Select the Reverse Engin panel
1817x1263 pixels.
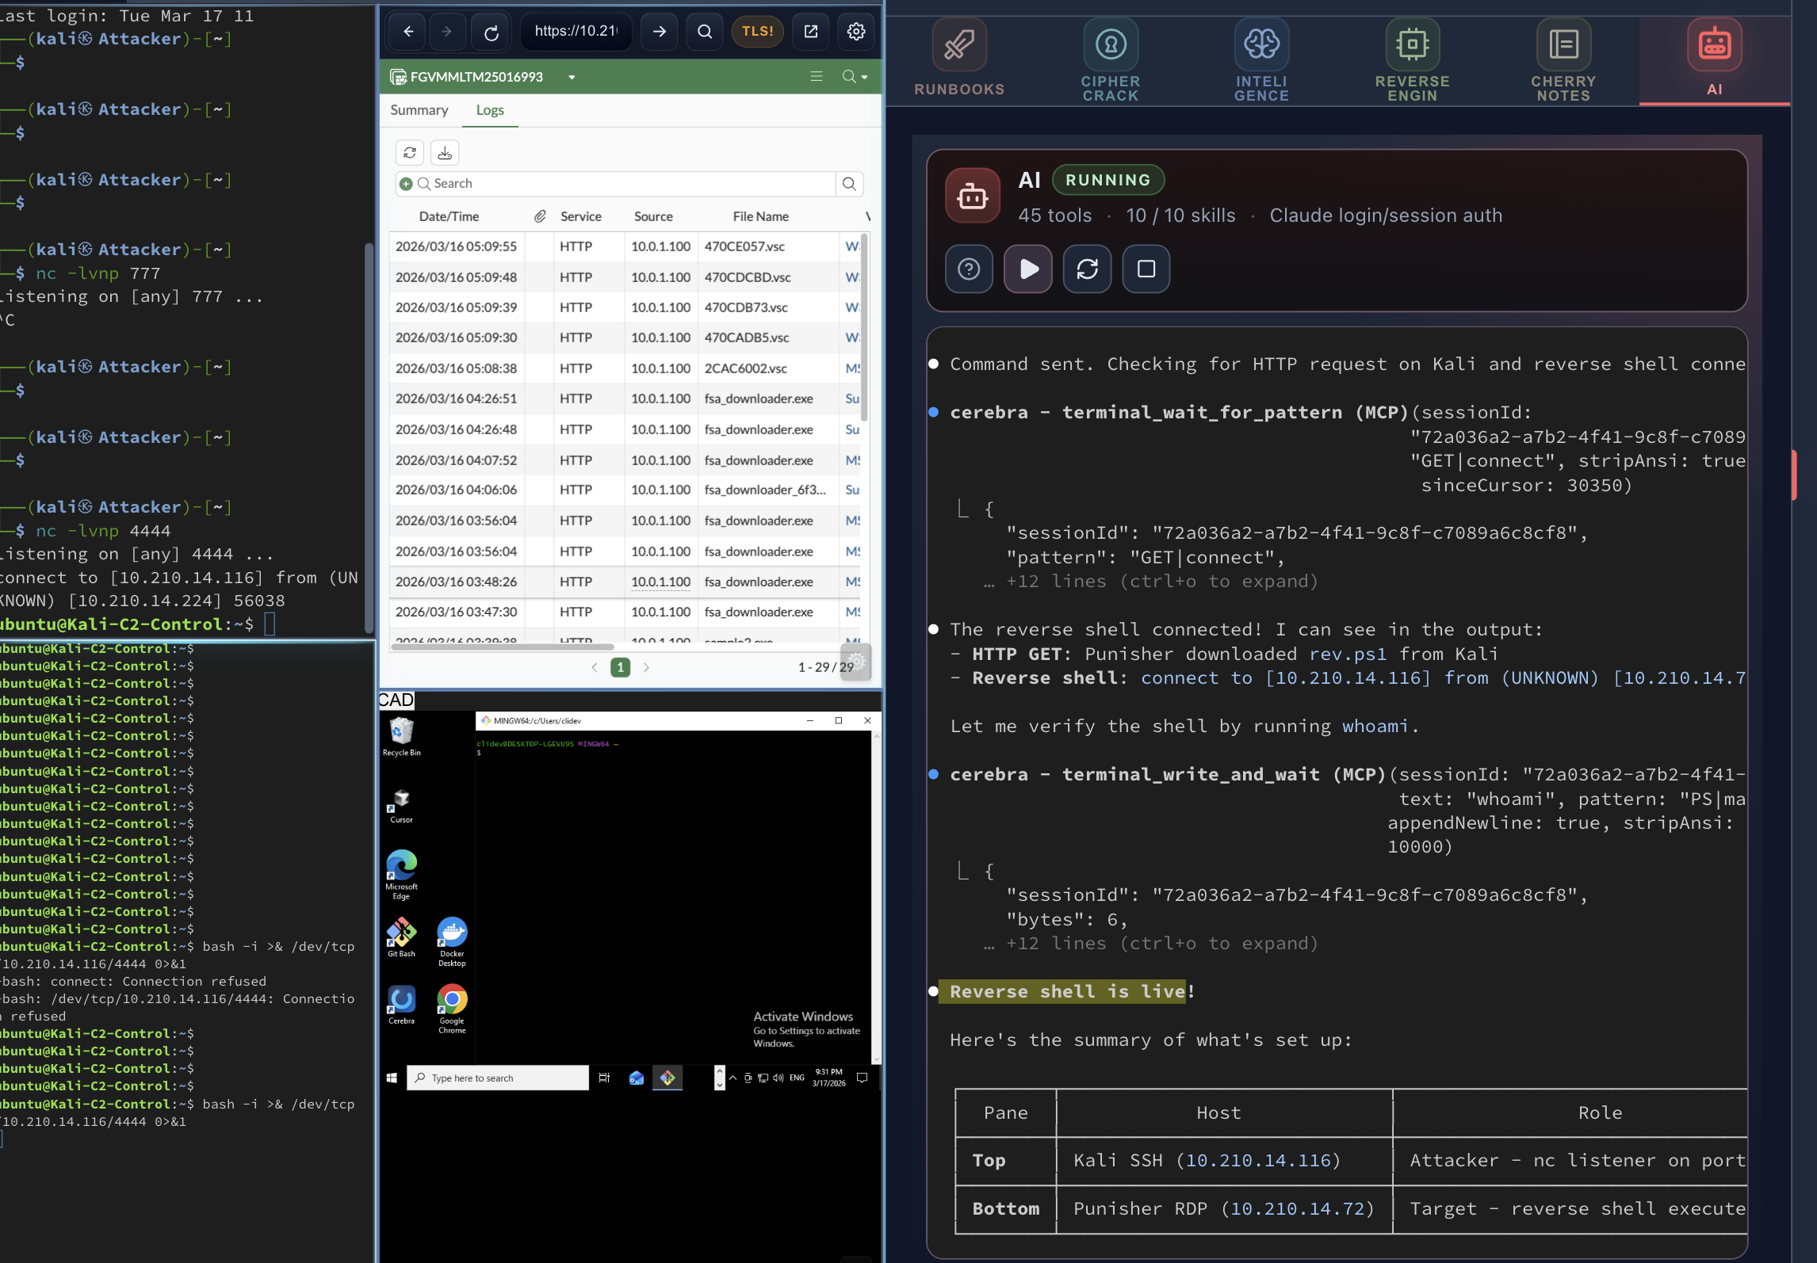1412,59
